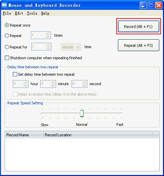164x176 pixels.
Task: Select the Repeat once radio option
Action: pos(7,25)
